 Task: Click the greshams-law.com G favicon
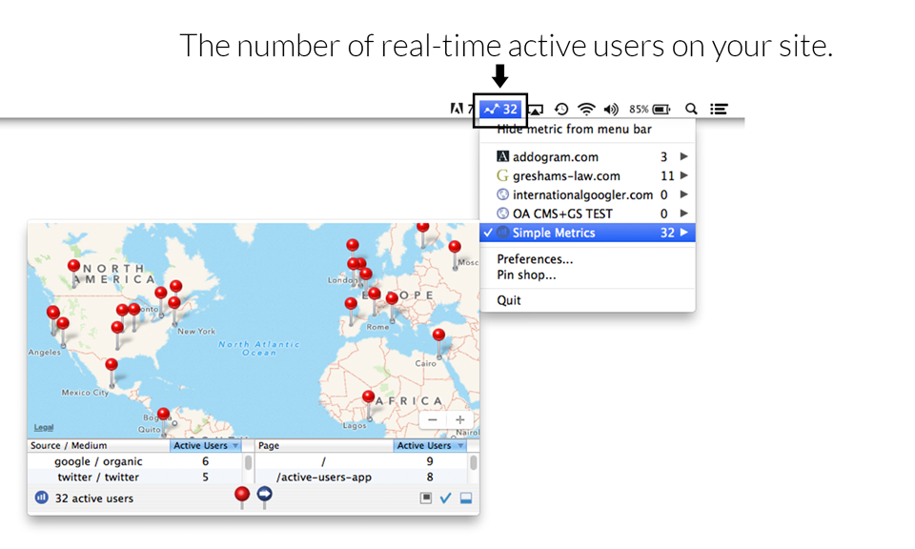502,175
